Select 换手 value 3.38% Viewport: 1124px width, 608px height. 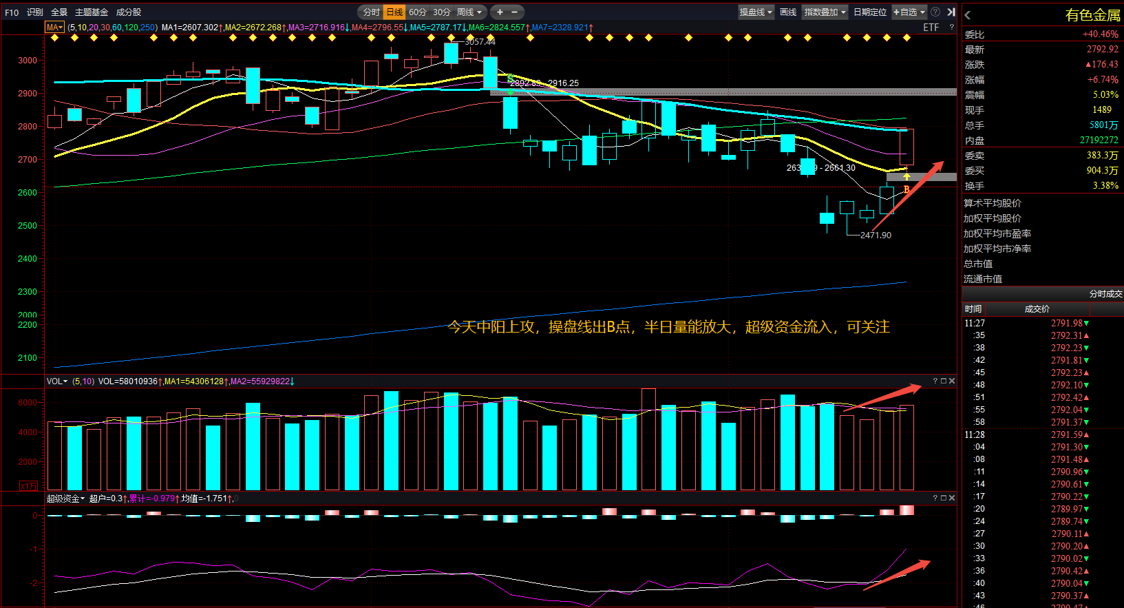pyautogui.click(x=1105, y=186)
